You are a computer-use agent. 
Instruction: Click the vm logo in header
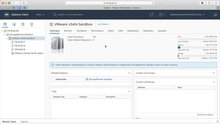click(7, 14)
